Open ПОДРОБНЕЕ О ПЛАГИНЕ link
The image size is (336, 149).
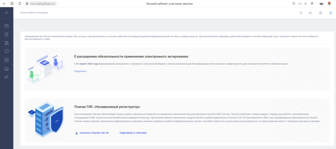[133, 133]
